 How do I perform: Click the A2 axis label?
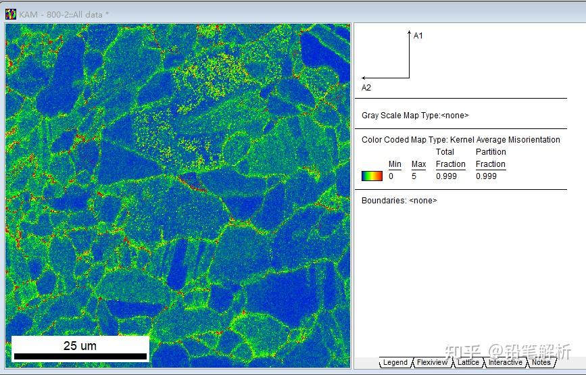point(366,88)
